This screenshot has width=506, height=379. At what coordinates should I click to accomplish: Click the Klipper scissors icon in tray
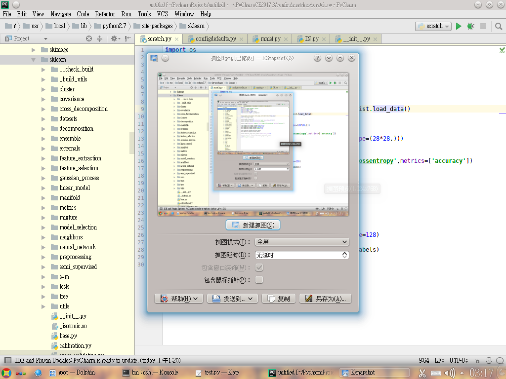click(x=422, y=373)
